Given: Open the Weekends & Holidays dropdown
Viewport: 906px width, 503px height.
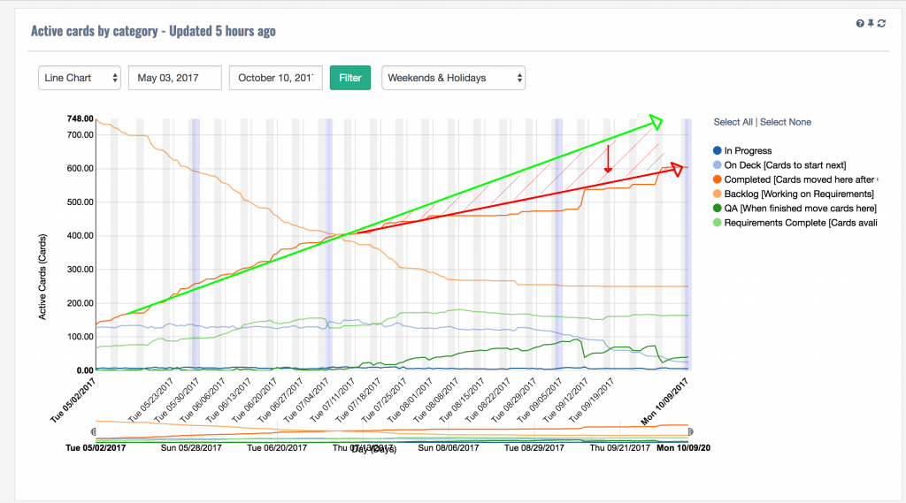Looking at the screenshot, I should (454, 78).
